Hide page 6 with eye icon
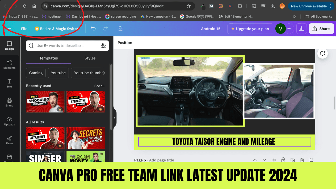 pyautogui.click(x=274, y=160)
